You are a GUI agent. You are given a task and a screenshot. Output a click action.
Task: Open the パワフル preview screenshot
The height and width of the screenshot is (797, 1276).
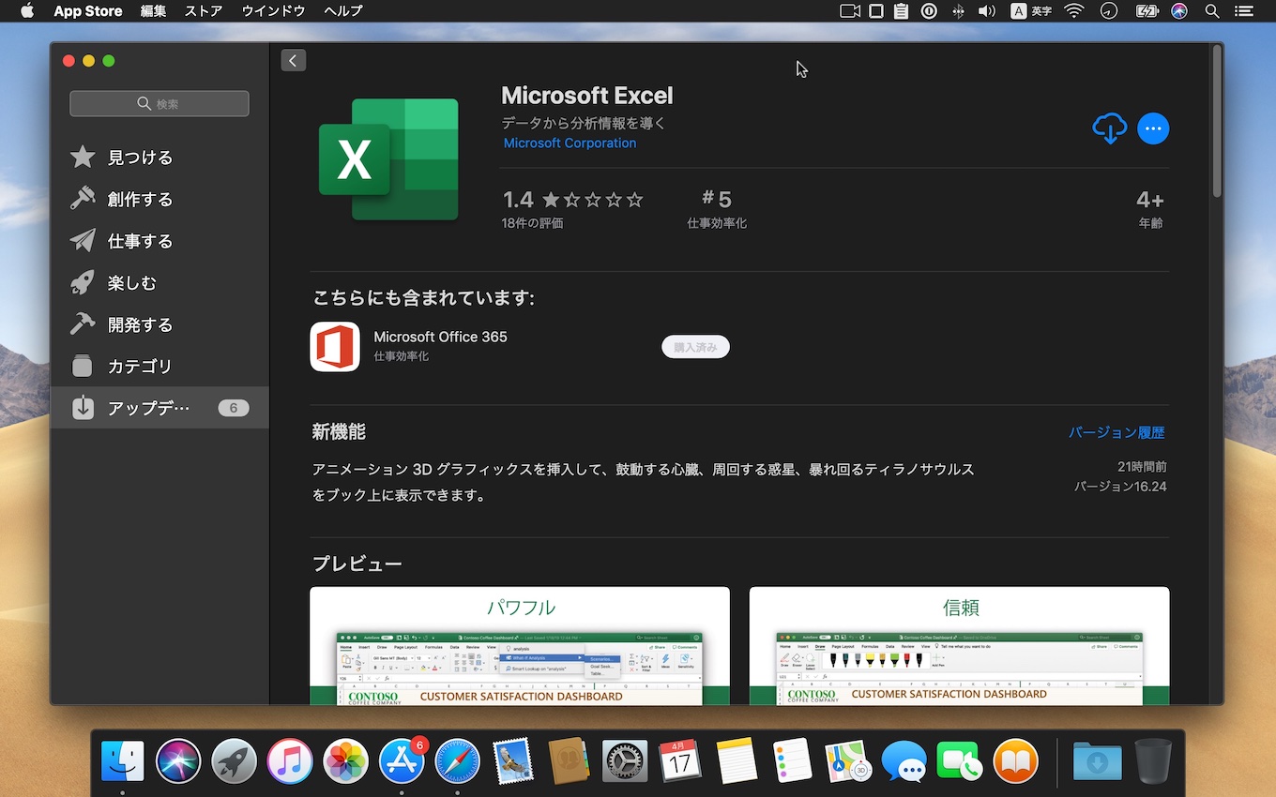(x=520, y=645)
